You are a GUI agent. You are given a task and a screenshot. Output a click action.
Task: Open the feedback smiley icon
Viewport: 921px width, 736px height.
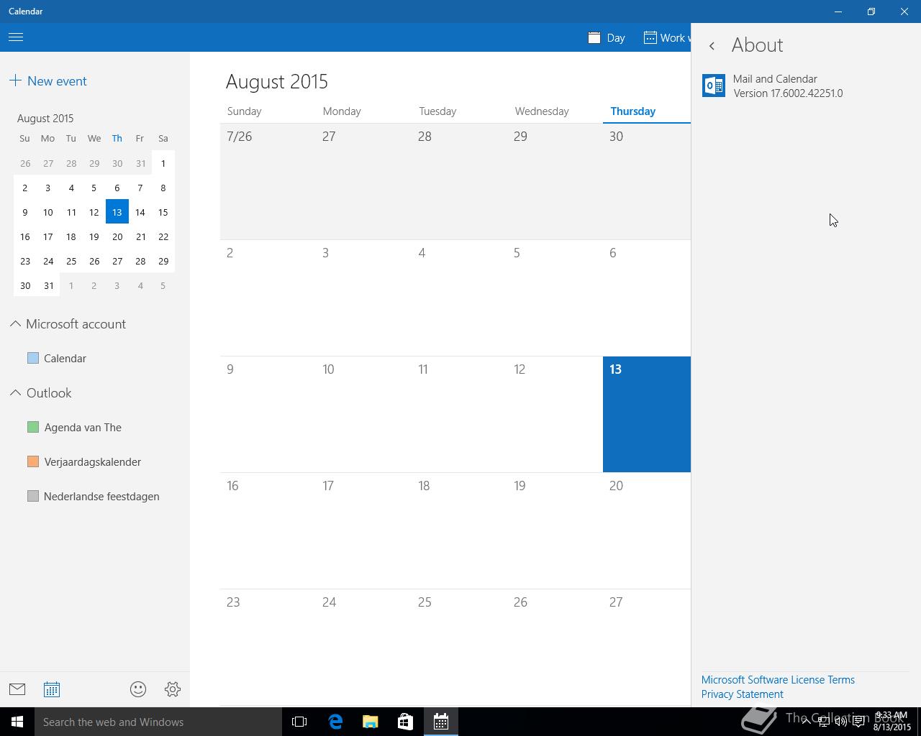pyautogui.click(x=138, y=689)
